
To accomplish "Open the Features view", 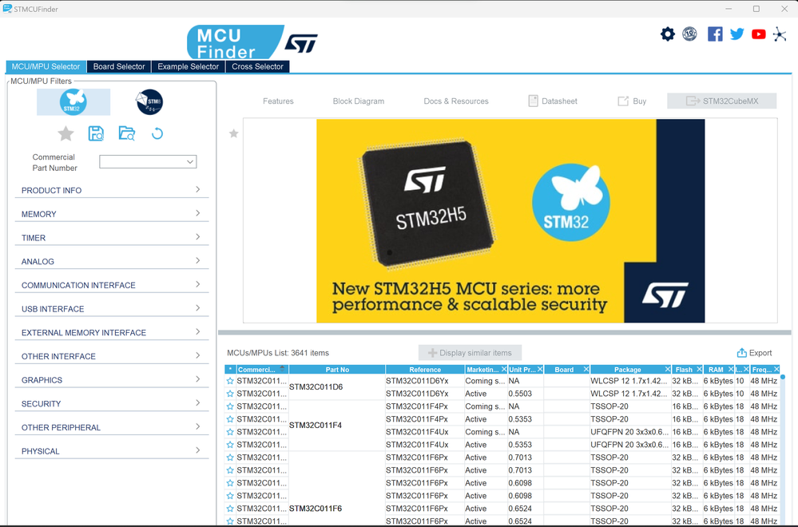I will (x=278, y=101).
